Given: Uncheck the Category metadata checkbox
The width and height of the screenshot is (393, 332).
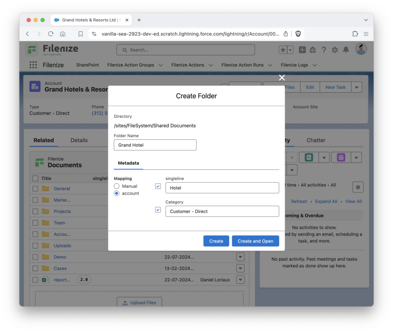Looking at the screenshot, I should (x=158, y=210).
